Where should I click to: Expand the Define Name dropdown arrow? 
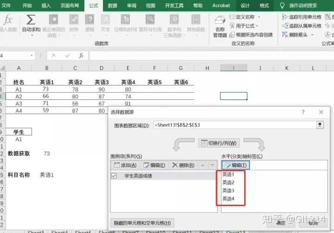(x=259, y=17)
